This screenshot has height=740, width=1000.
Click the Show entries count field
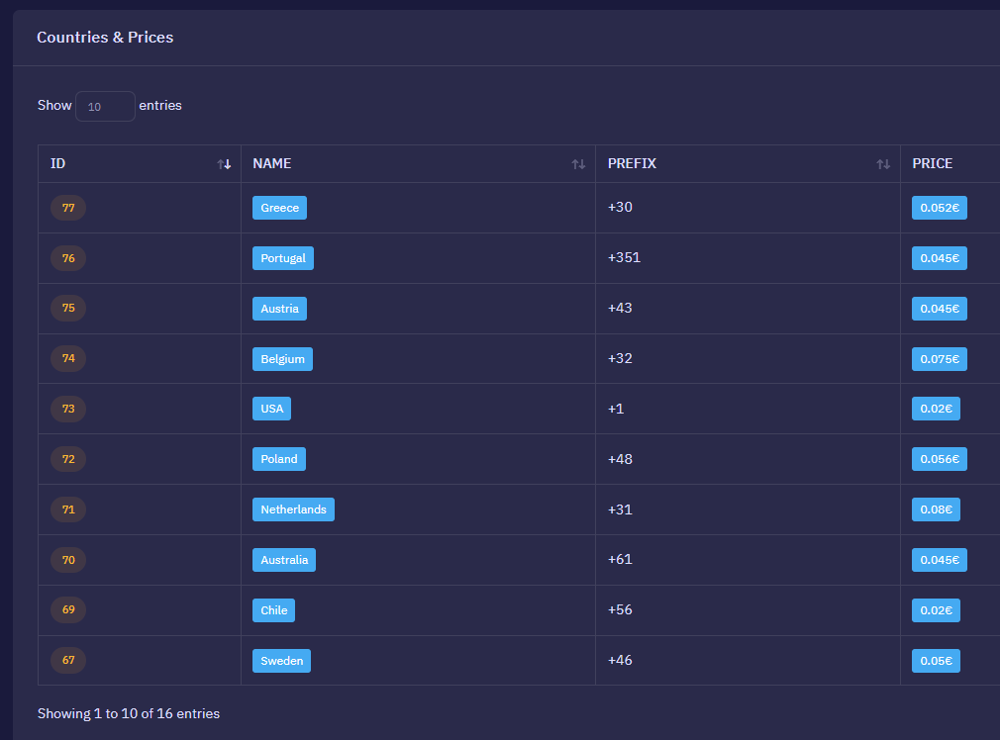tap(105, 107)
